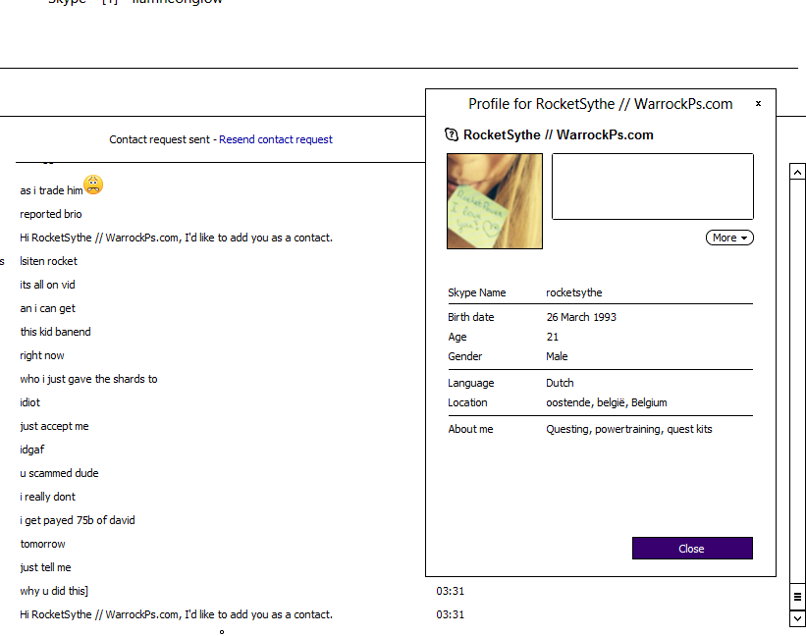Click the message 'reported brio'
Image resolution: width=806 pixels, height=636 pixels.
[50, 214]
